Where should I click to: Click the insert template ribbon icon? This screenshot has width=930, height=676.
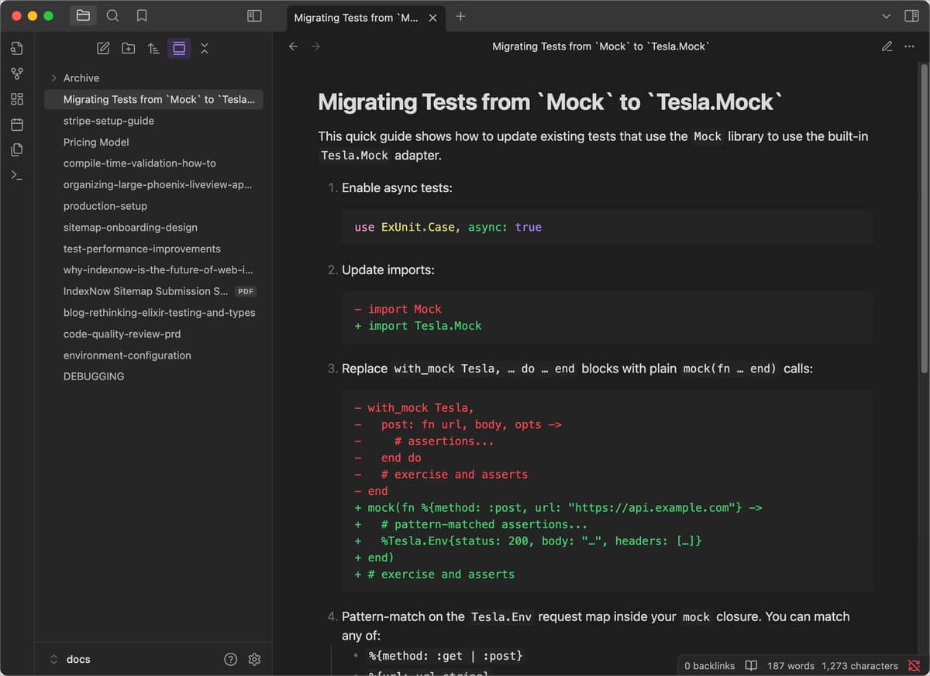click(x=17, y=149)
